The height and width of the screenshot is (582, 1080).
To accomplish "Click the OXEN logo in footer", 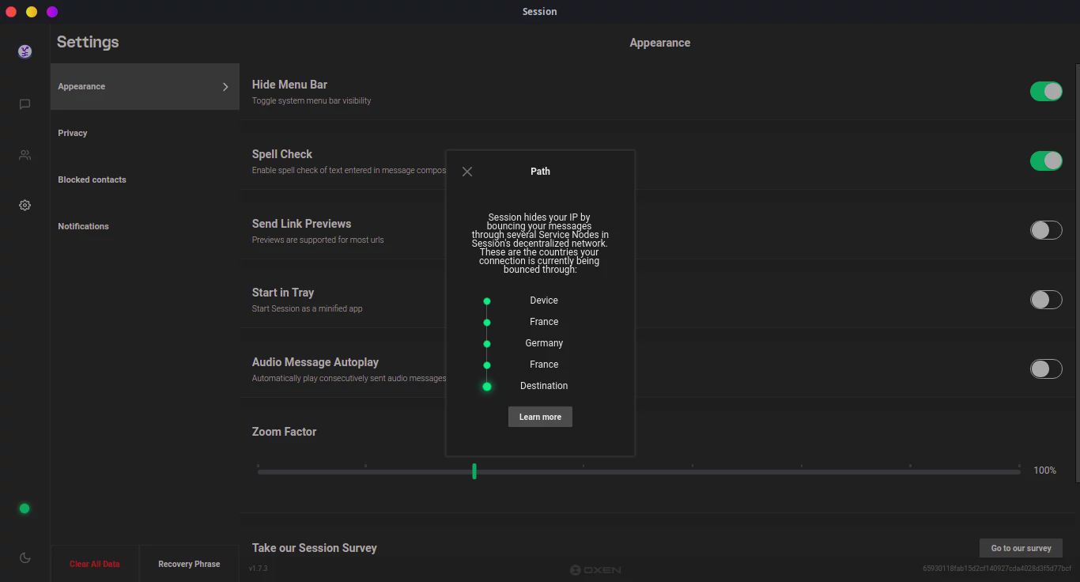I will click(595, 570).
